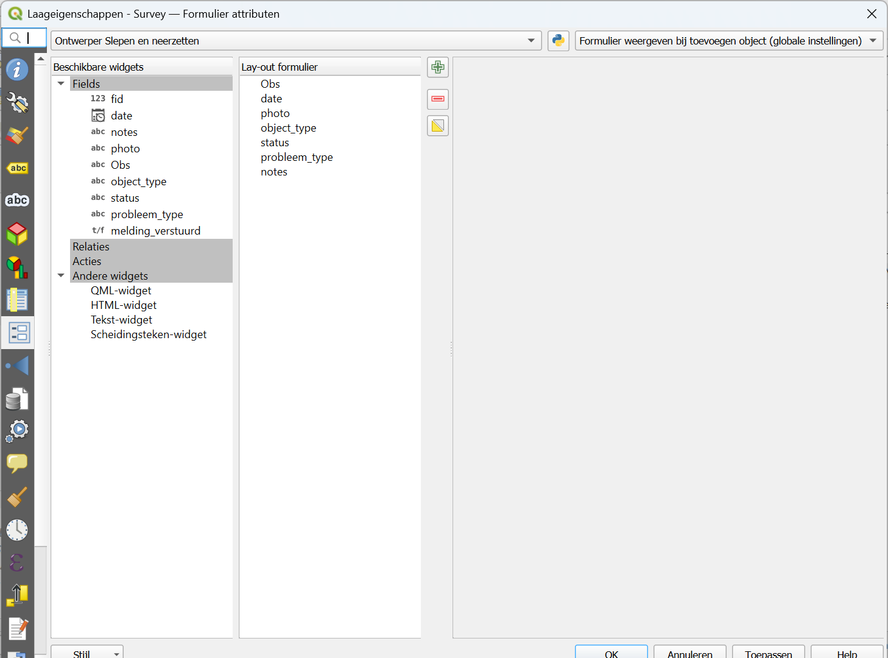Viewport: 888px width, 658px height.
Task: Click the red minus remove button
Action: [437, 99]
